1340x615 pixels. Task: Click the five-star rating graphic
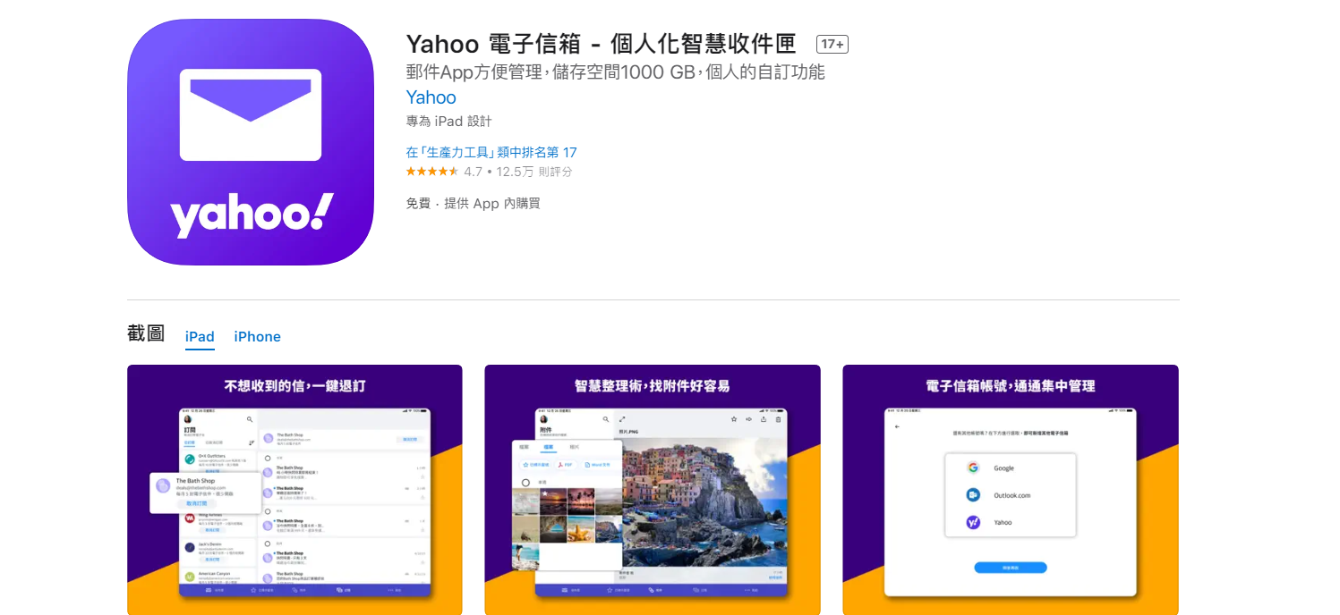point(432,172)
